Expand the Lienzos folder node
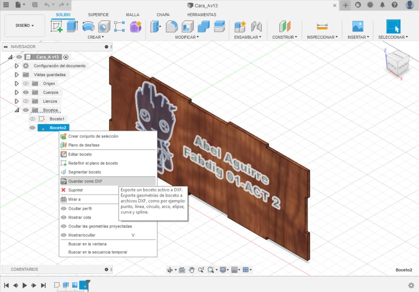 (17, 101)
